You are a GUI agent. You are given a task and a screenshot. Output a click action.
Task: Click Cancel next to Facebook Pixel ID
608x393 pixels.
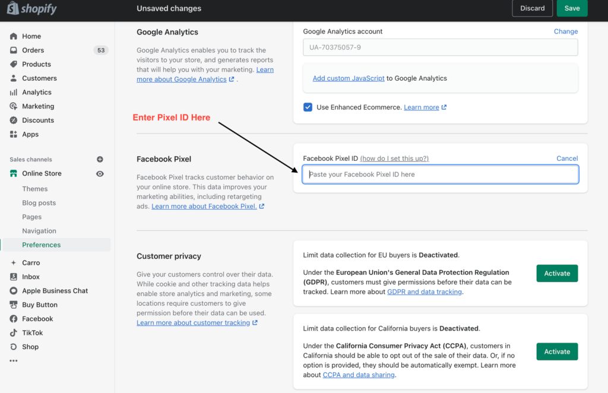coord(567,158)
